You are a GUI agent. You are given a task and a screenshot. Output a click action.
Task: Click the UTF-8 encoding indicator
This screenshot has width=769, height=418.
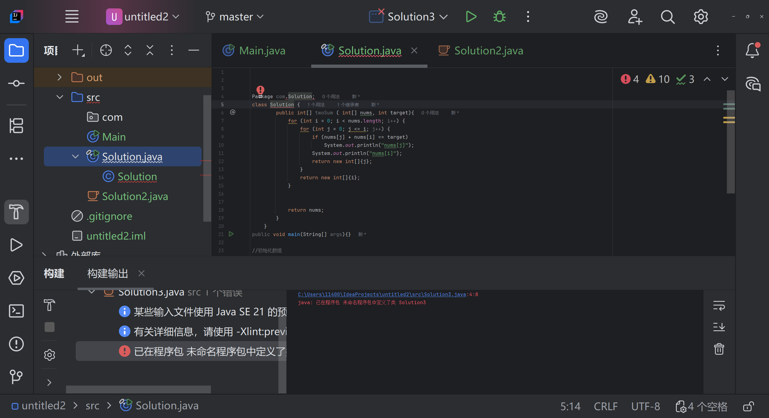coord(645,407)
